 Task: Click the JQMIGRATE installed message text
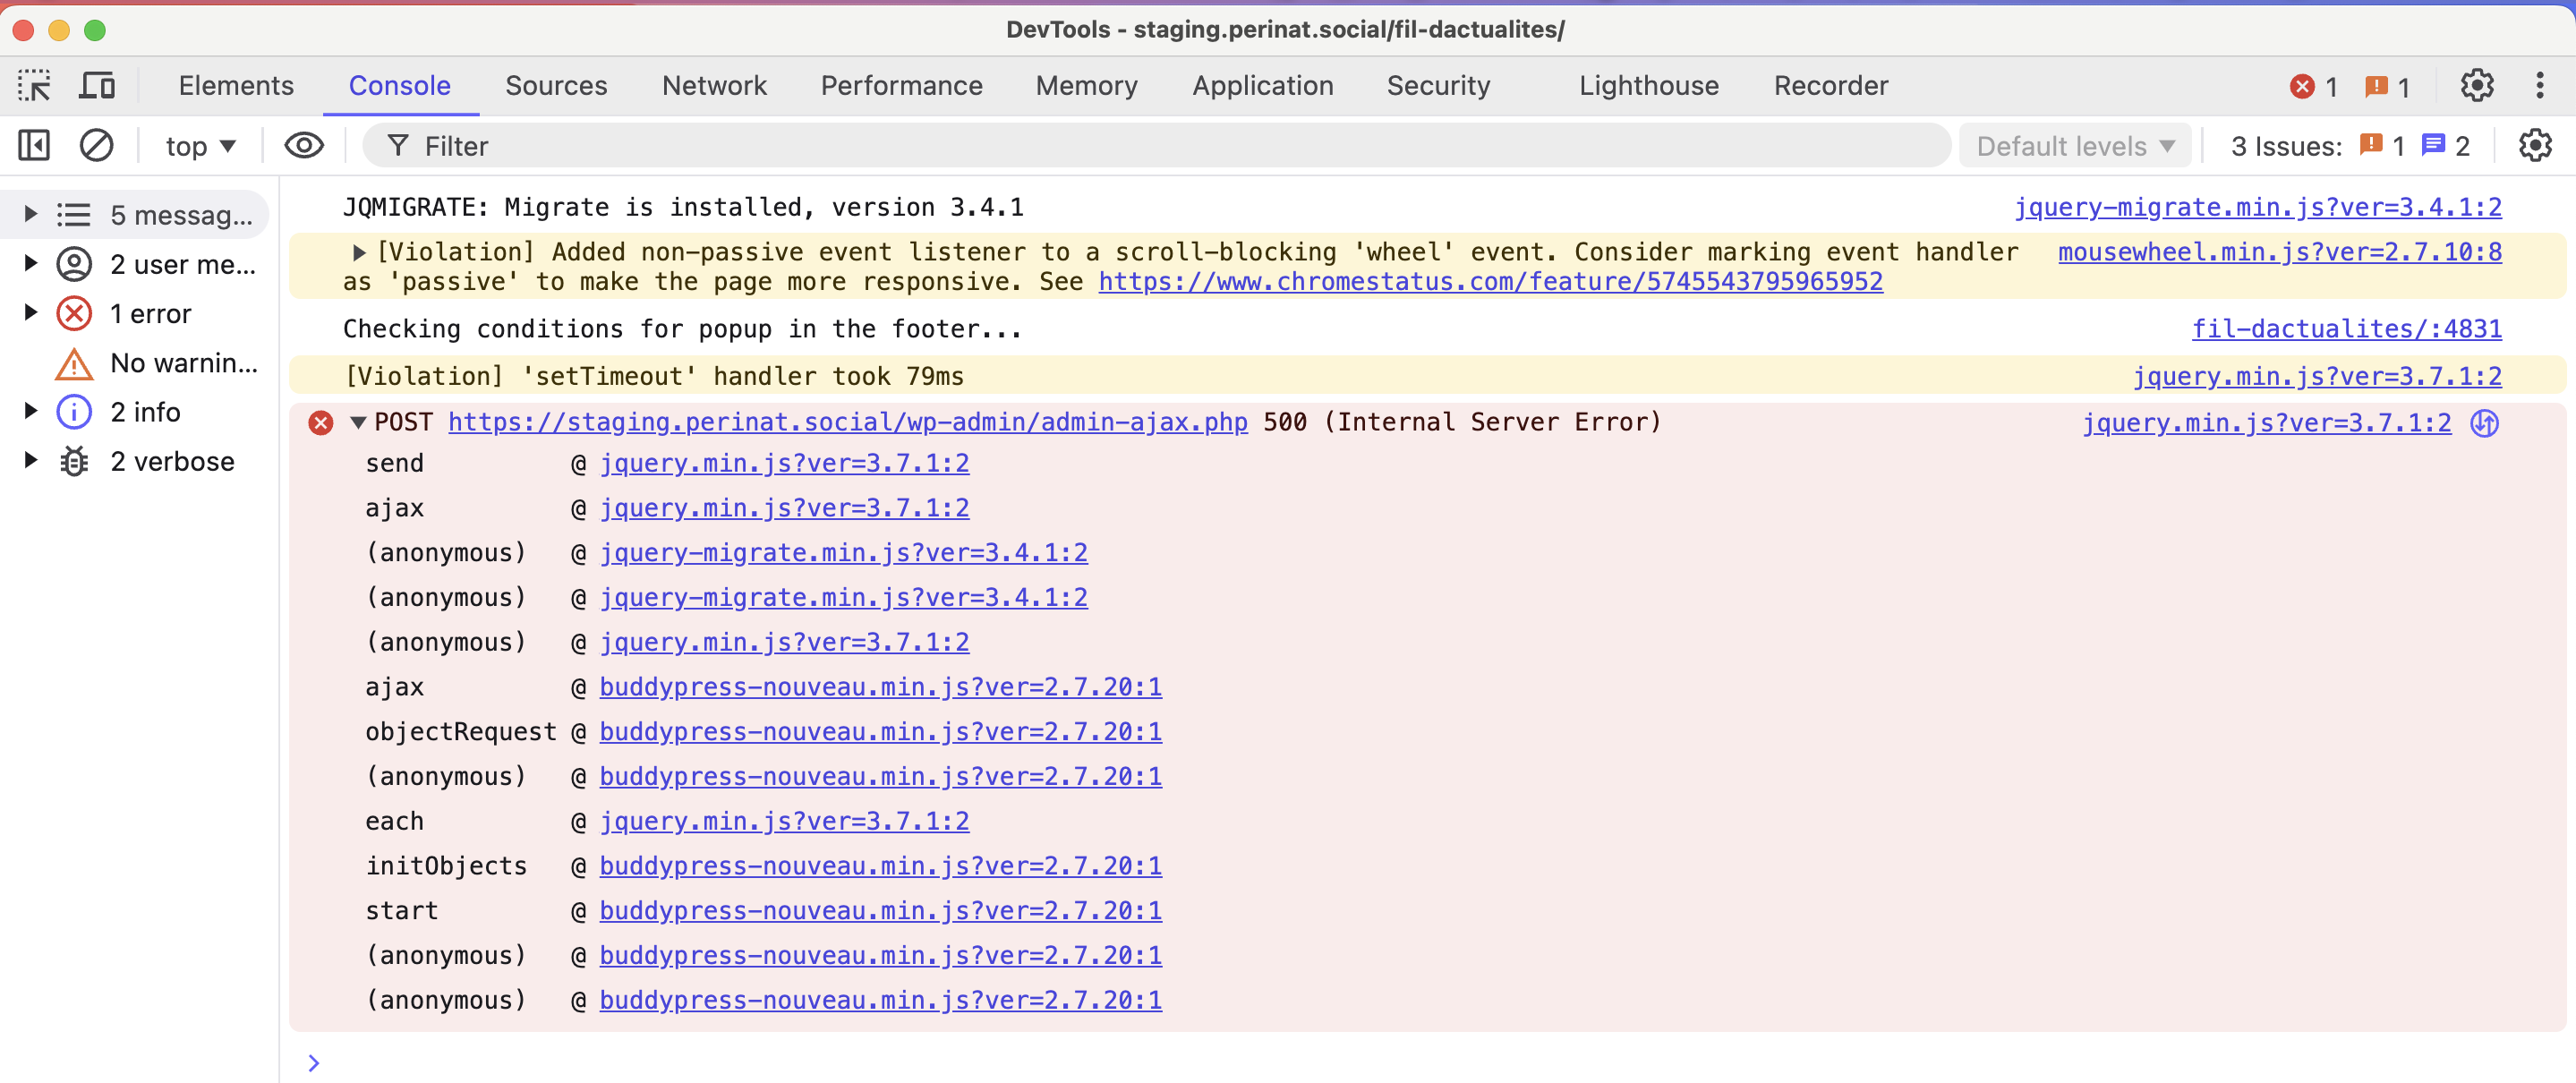tap(683, 207)
